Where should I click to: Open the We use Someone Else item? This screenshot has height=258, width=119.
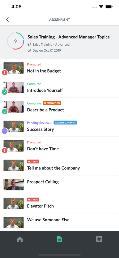click(59, 222)
